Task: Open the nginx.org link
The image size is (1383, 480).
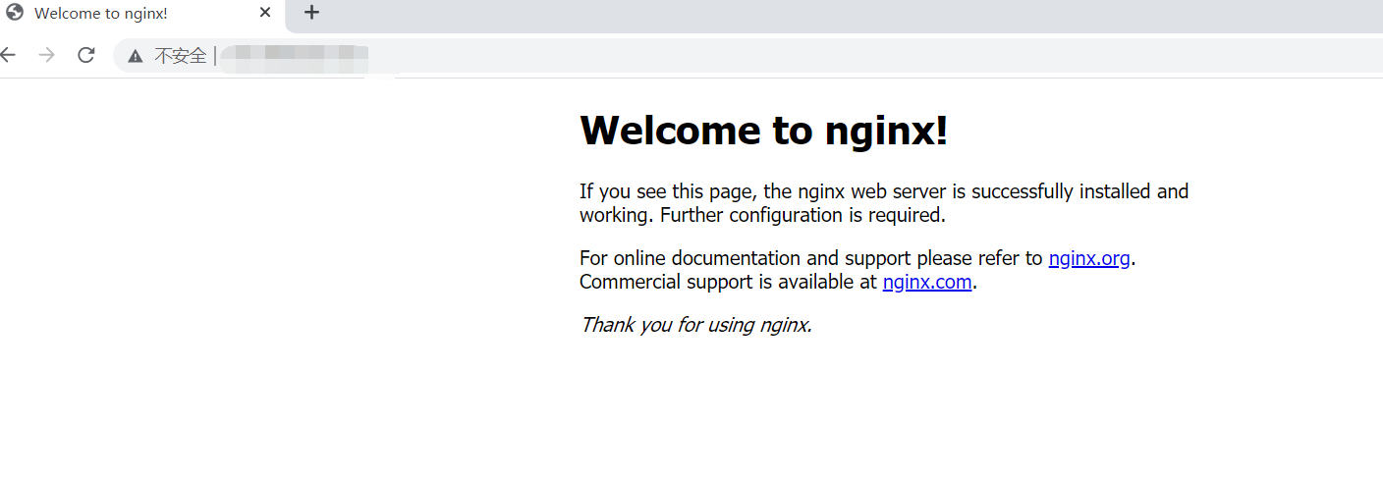Action: point(1089,258)
